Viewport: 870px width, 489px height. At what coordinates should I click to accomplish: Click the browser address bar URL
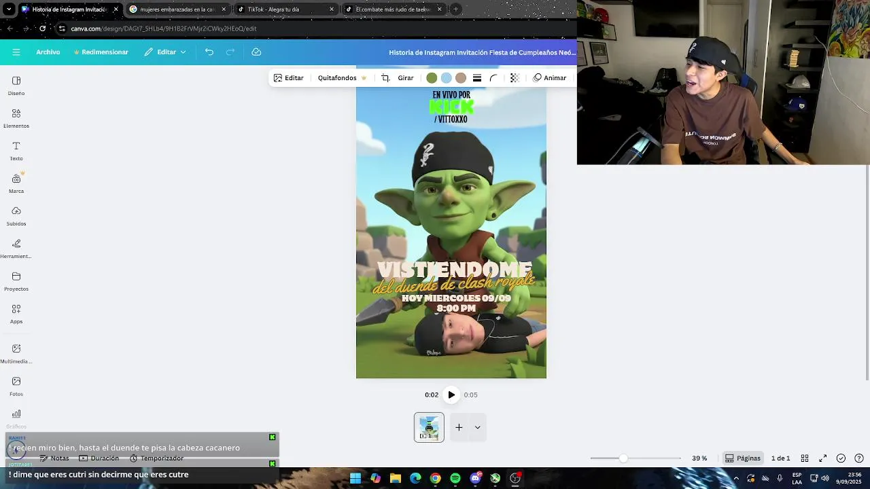pos(163,29)
